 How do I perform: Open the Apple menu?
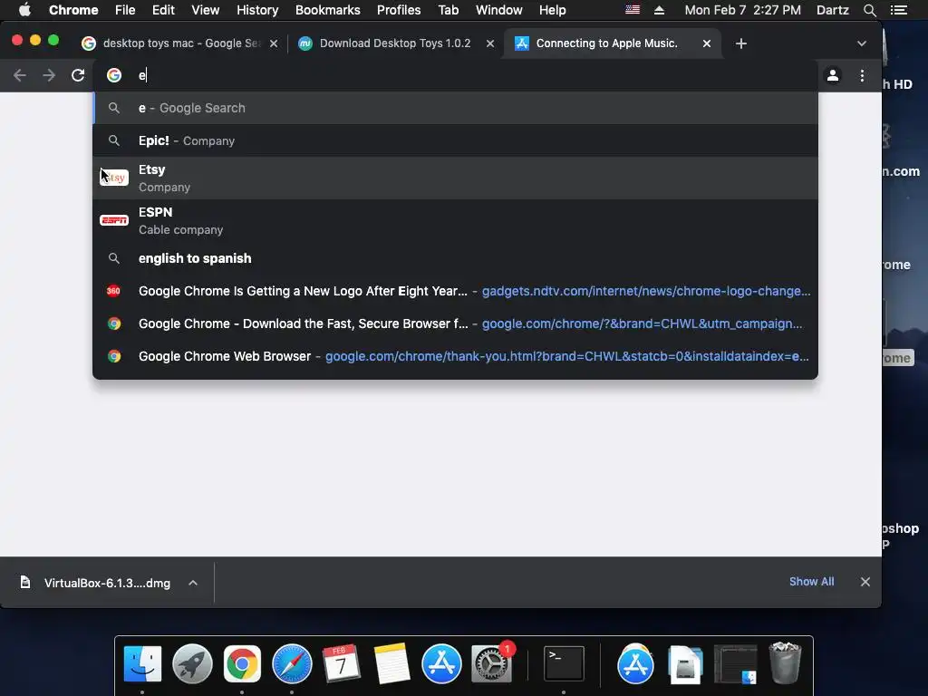(x=24, y=10)
